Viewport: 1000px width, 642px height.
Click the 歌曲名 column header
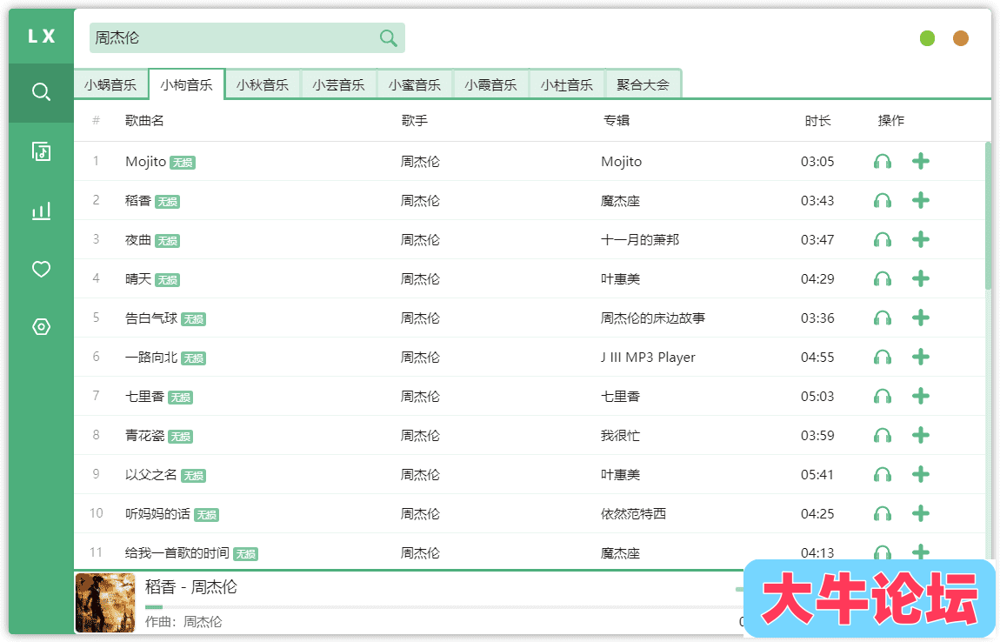tap(144, 121)
